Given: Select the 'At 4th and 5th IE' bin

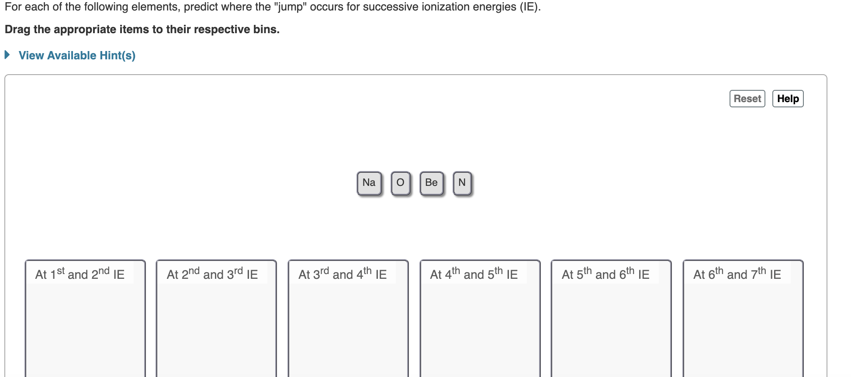Looking at the screenshot, I should coord(480,319).
